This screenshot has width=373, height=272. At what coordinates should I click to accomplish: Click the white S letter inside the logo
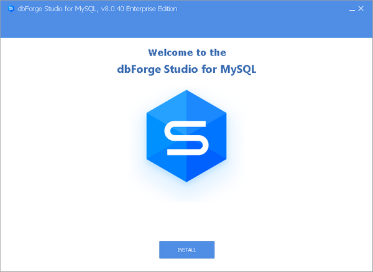click(x=186, y=139)
